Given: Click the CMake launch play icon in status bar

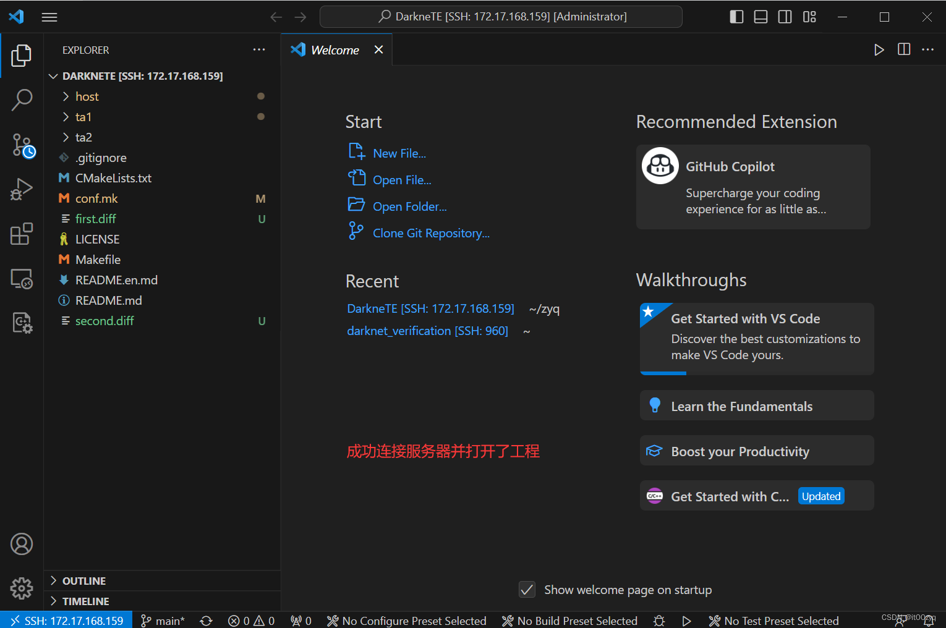Looking at the screenshot, I should (x=686, y=621).
